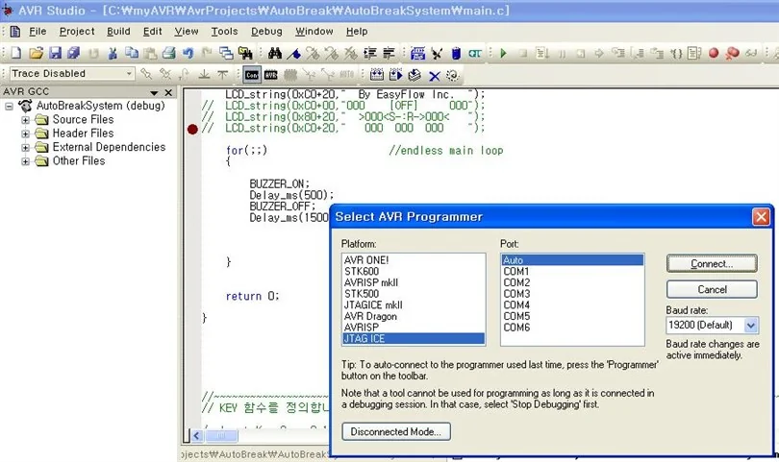The height and width of the screenshot is (462, 779).
Task: Click the Print icon in toolbar
Action: tap(169, 53)
